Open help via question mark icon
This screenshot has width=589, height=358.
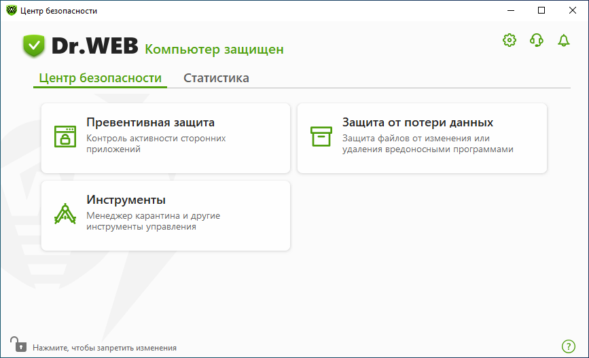569,346
